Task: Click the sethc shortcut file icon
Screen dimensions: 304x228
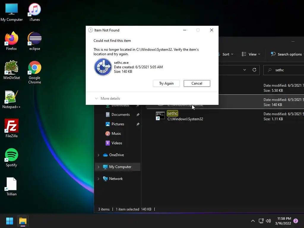Action: (160, 116)
